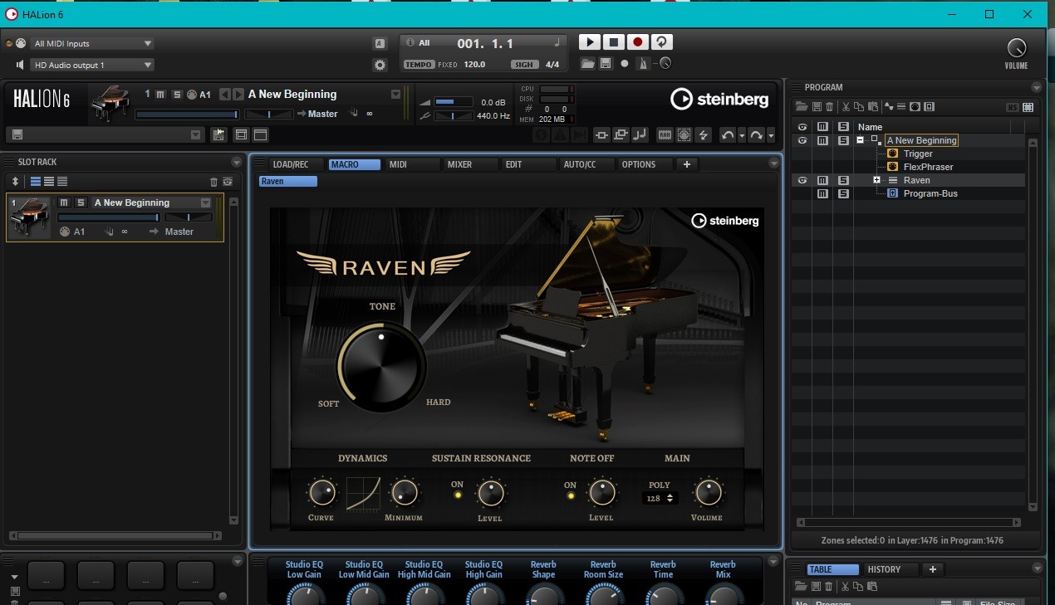Open the multi preset dropdown below HALion logo
1055x605 pixels.
pos(196,134)
